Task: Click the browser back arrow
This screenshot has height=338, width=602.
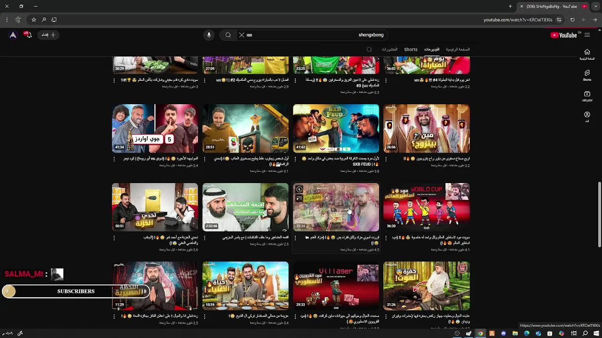Action: pos(595,20)
